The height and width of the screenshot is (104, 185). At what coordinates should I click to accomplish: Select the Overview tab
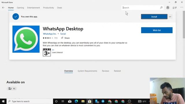[69, 71]
